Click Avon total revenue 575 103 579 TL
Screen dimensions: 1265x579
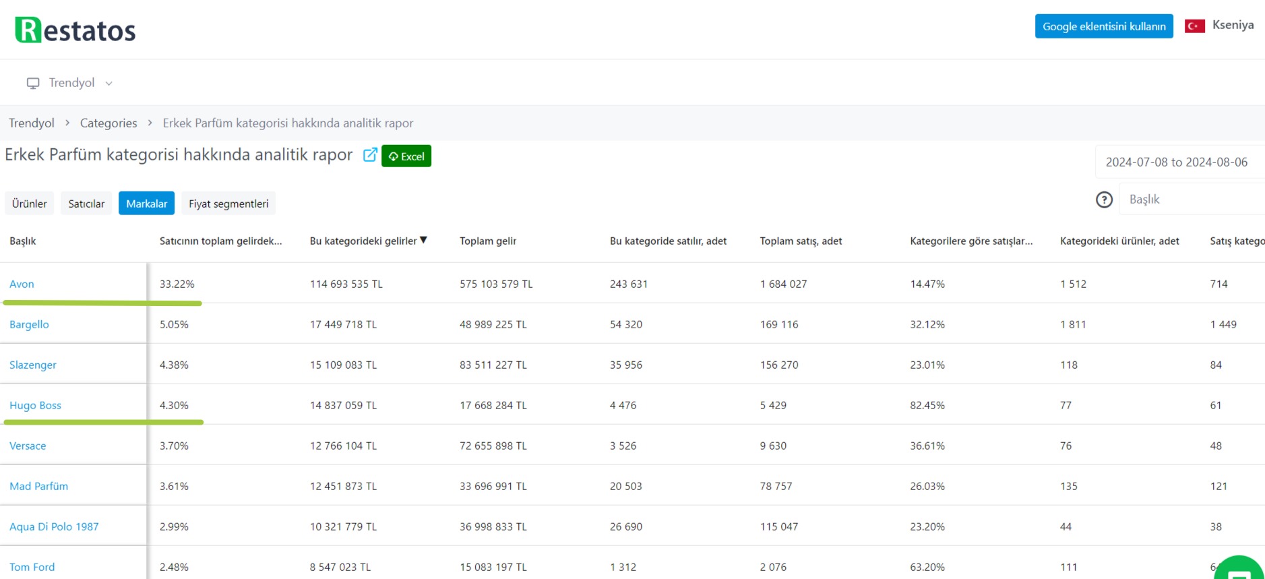tap(496, 284)
